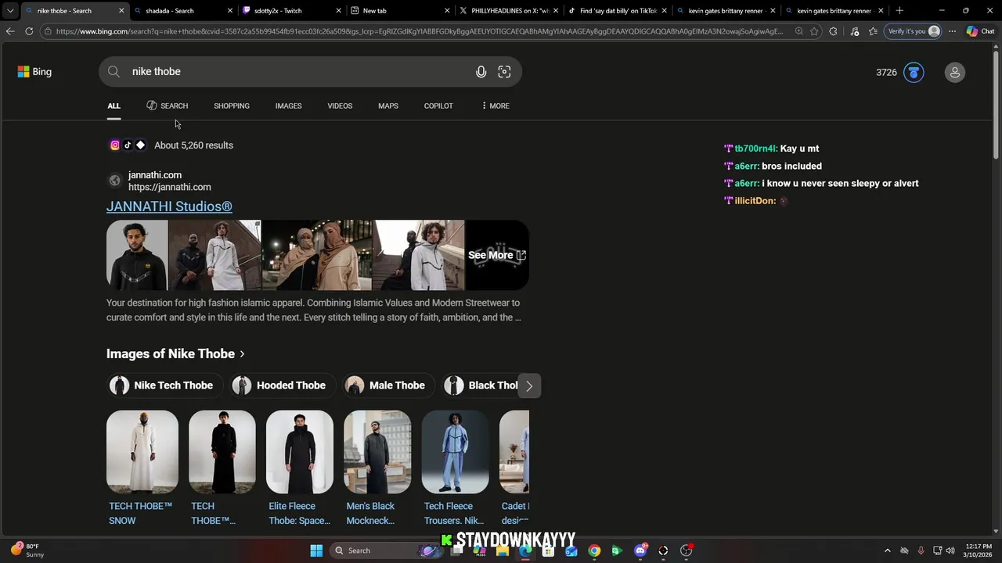The width and height of the screenshot is (1002, 563).
Task: Select the COPILOT filter tab
Action: point(438,106)
